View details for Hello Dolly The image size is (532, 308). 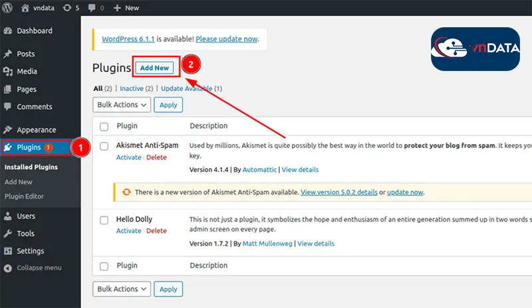point(316,244)
